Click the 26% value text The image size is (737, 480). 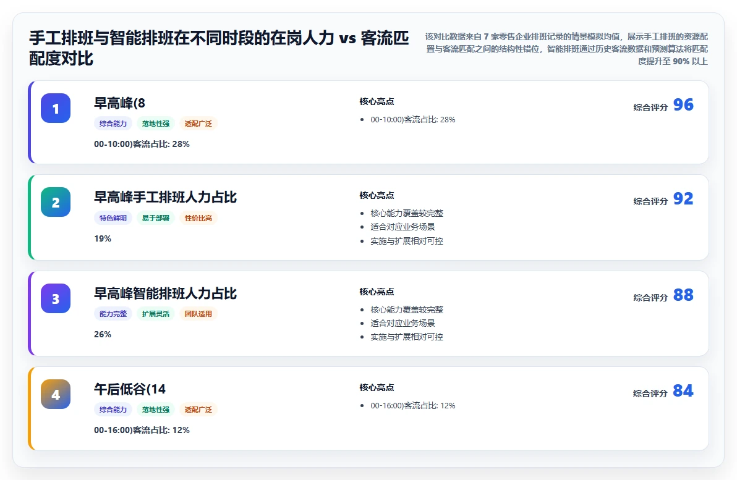tap(103, 334)
